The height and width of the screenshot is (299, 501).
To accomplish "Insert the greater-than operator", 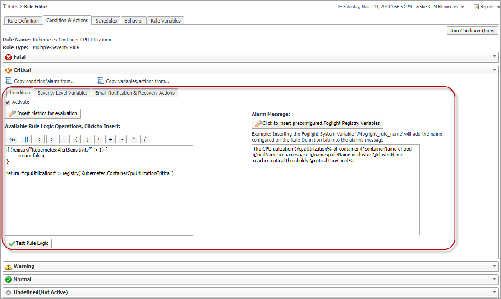I will 52,139.
